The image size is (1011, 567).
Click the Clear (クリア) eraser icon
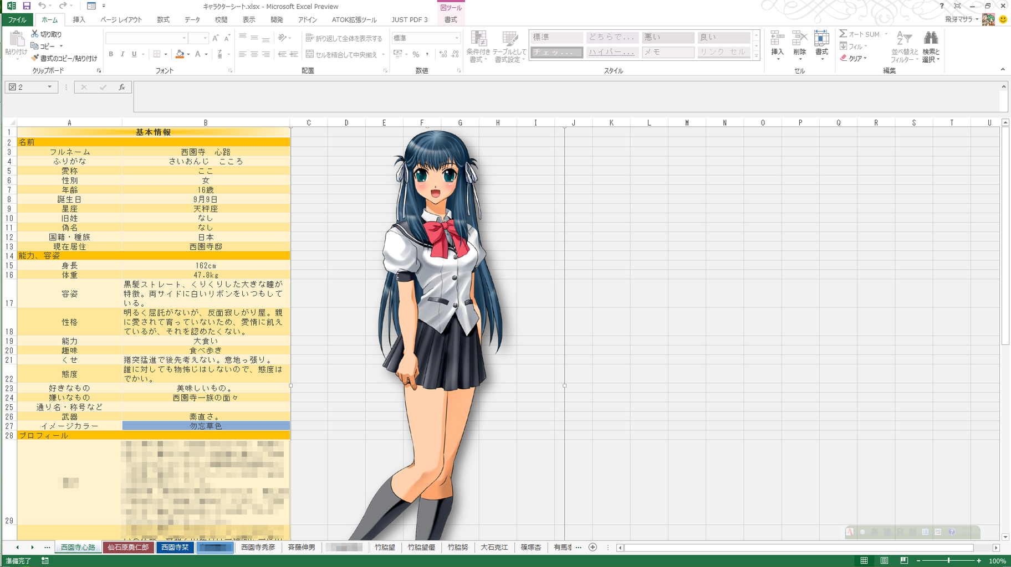click(844, 58)
